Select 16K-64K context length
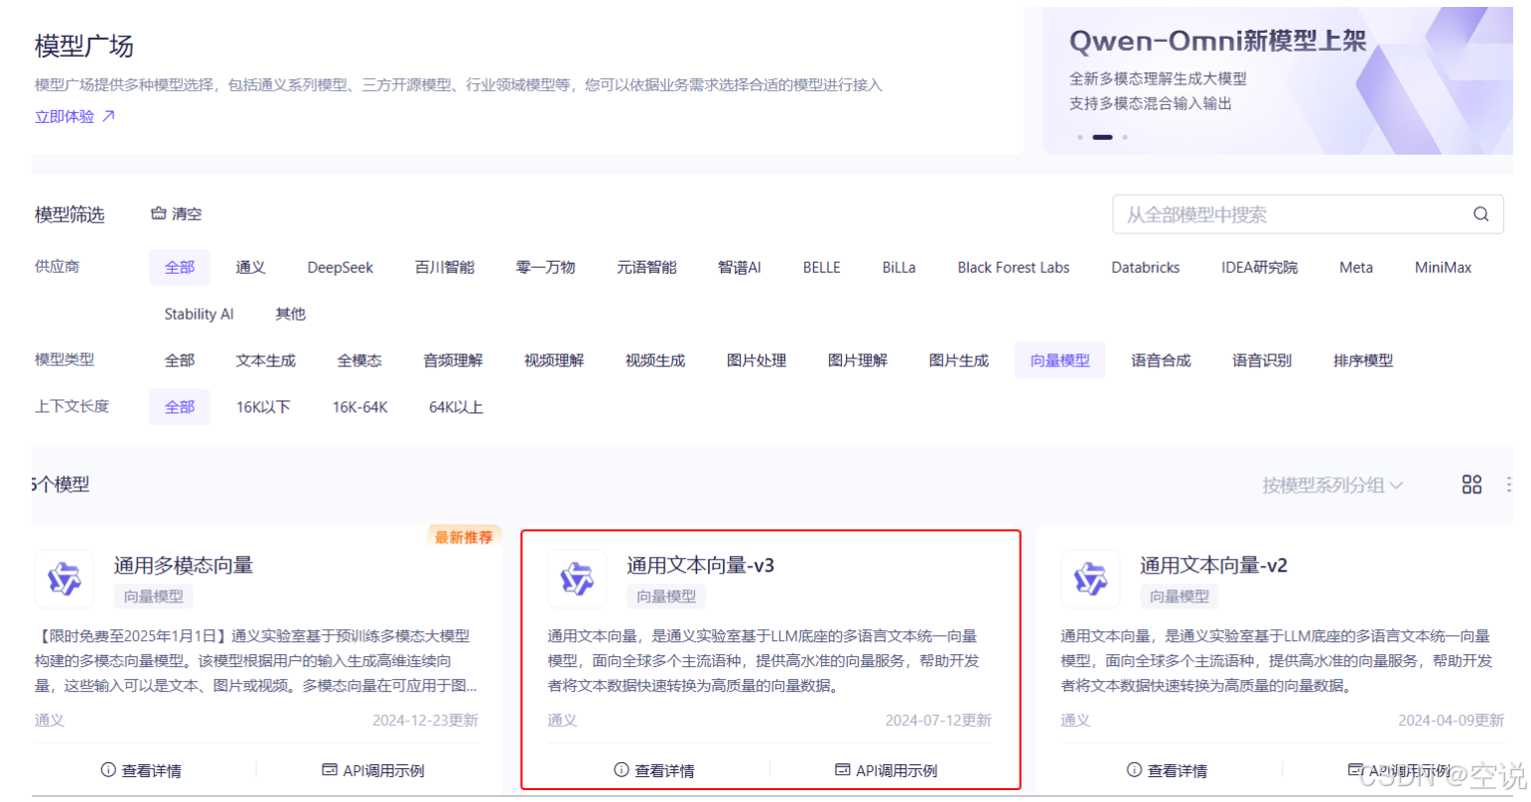 coord(360,407)
